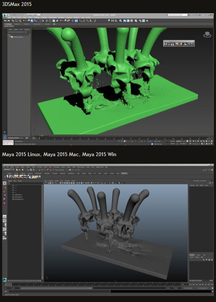This screenshot has height=302, width=216.
Task: Click the floating icon toolbar in 3ds Max viewport
Action: (x=179, y=44)
